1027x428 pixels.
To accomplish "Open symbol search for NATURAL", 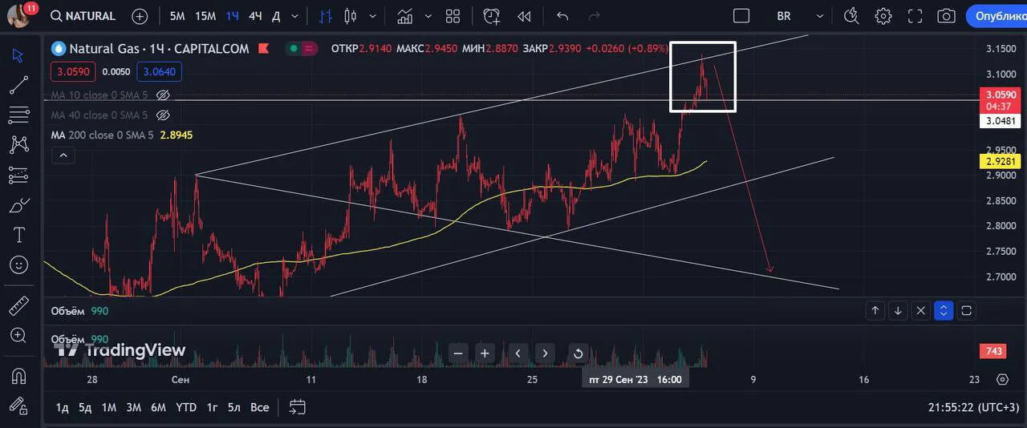I will click(x=83, y=16).
